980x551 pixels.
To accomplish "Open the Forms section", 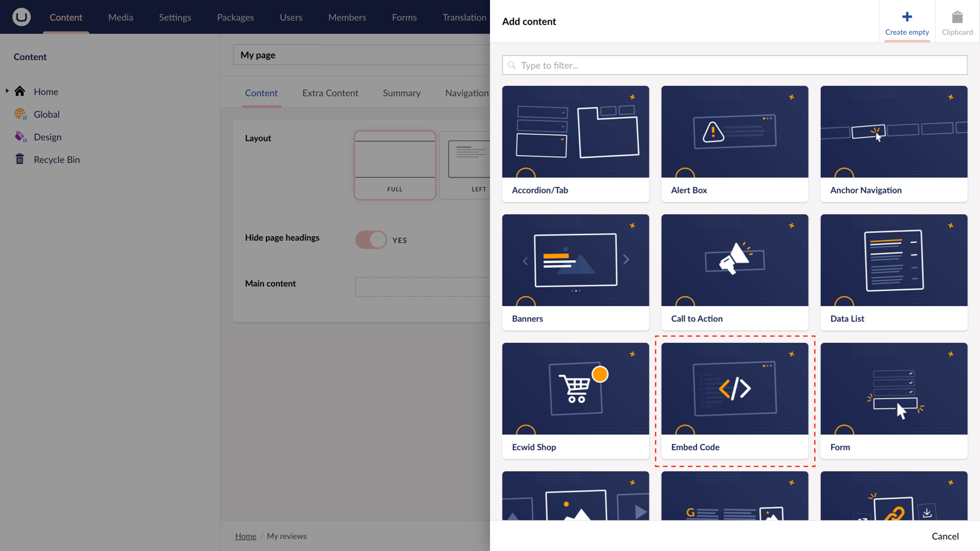I will [x=404, y=17].
